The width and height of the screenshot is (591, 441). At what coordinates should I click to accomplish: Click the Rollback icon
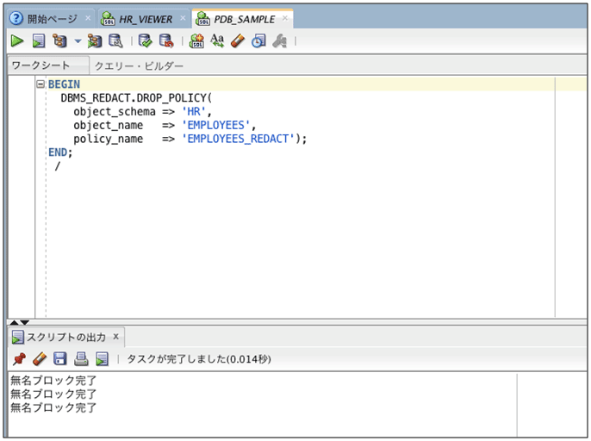click(x=166, y=40)
